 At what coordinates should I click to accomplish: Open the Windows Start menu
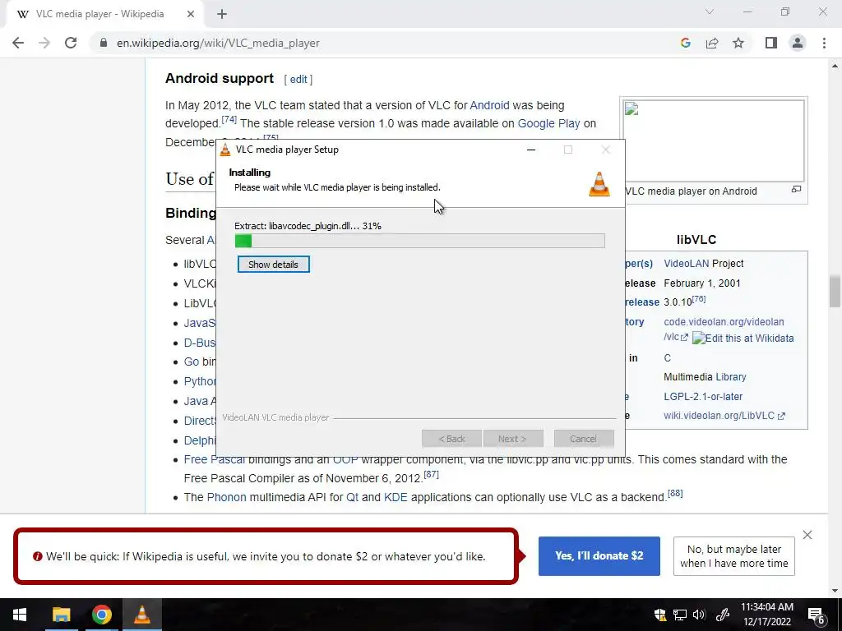click(20, 615)
